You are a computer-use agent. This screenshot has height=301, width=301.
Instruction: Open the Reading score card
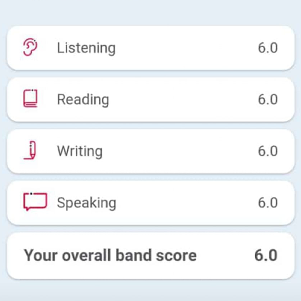click(150, 99)
